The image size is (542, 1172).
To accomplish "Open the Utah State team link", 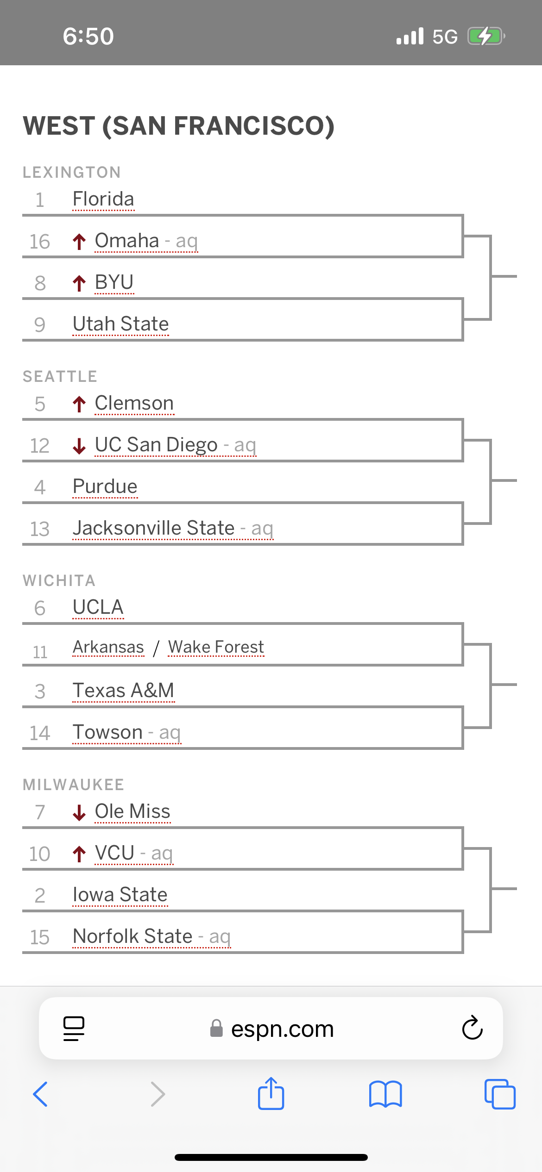I will 120,324.
